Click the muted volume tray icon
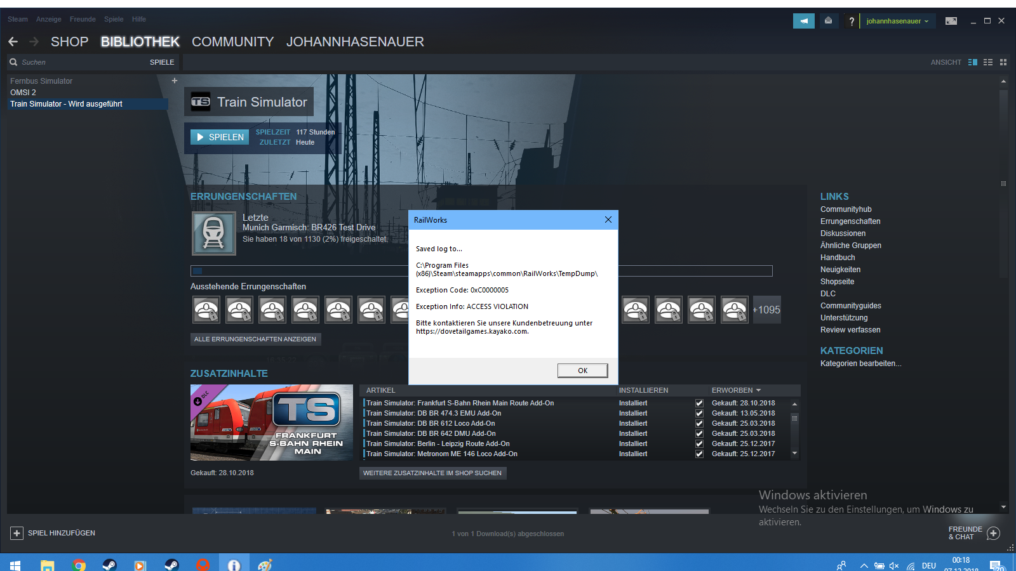The height and width of the screenshot is (571, 1016). pyautogui.click(x=894, y=565)
